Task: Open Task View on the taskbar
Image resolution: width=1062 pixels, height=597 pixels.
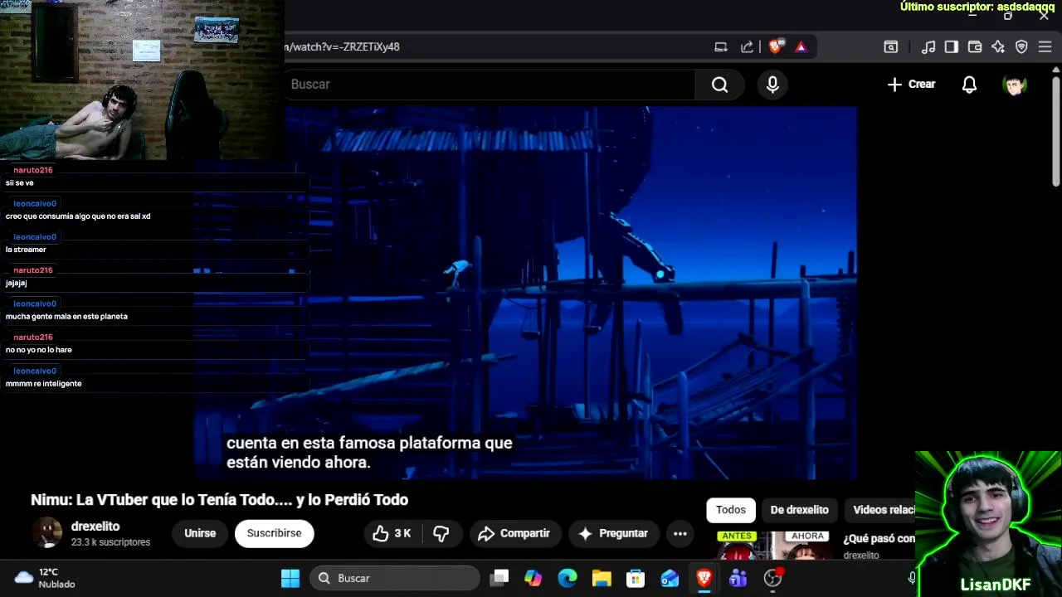Action: click(499, 579)
